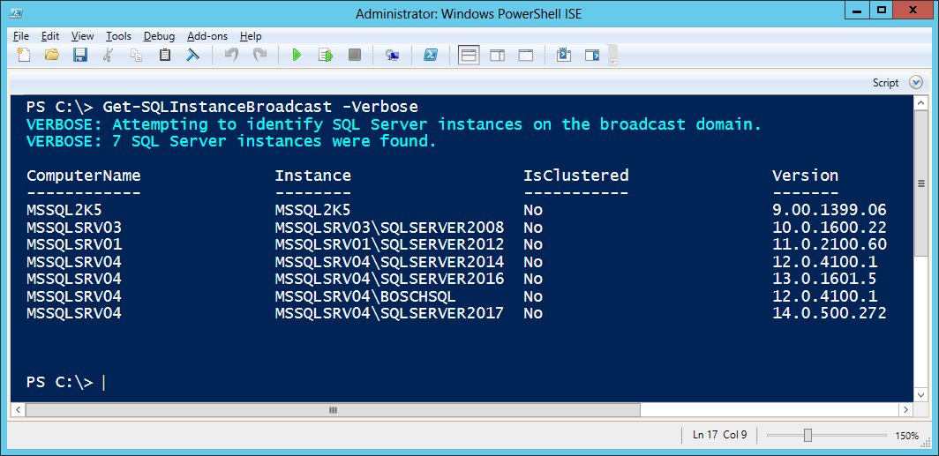Show script pane on top layout
939x456 pixels.
469,55
